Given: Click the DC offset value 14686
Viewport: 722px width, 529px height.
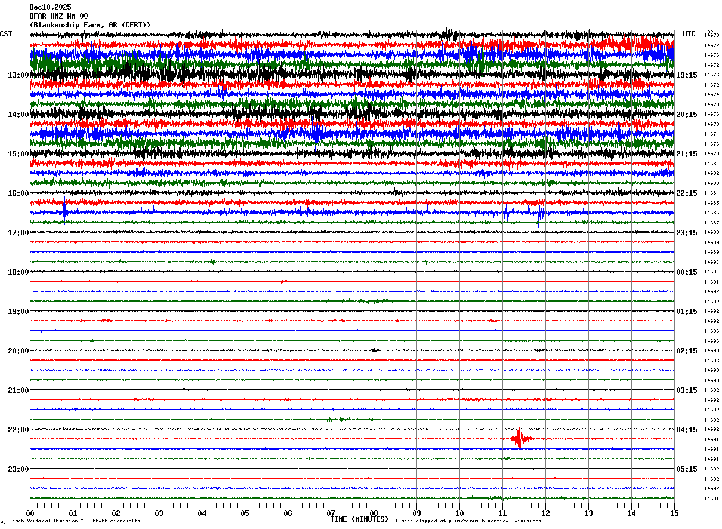Looking at the screenshot, I should pos(711,213).
